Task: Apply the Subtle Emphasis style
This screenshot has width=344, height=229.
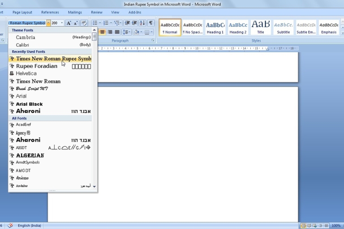Action: (306, 27)
